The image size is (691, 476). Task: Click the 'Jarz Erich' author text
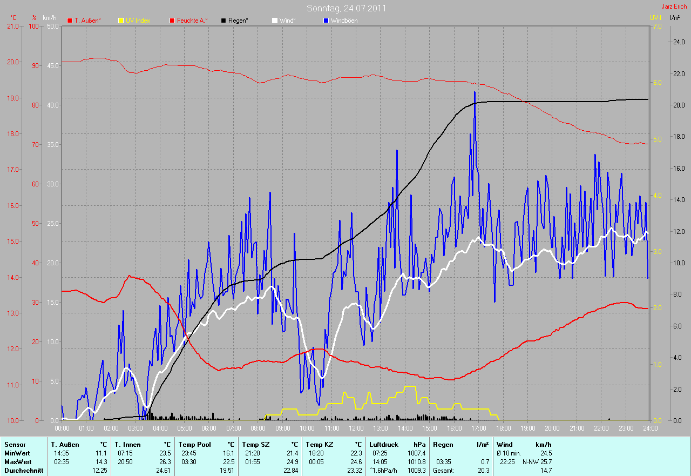point(674,6)
